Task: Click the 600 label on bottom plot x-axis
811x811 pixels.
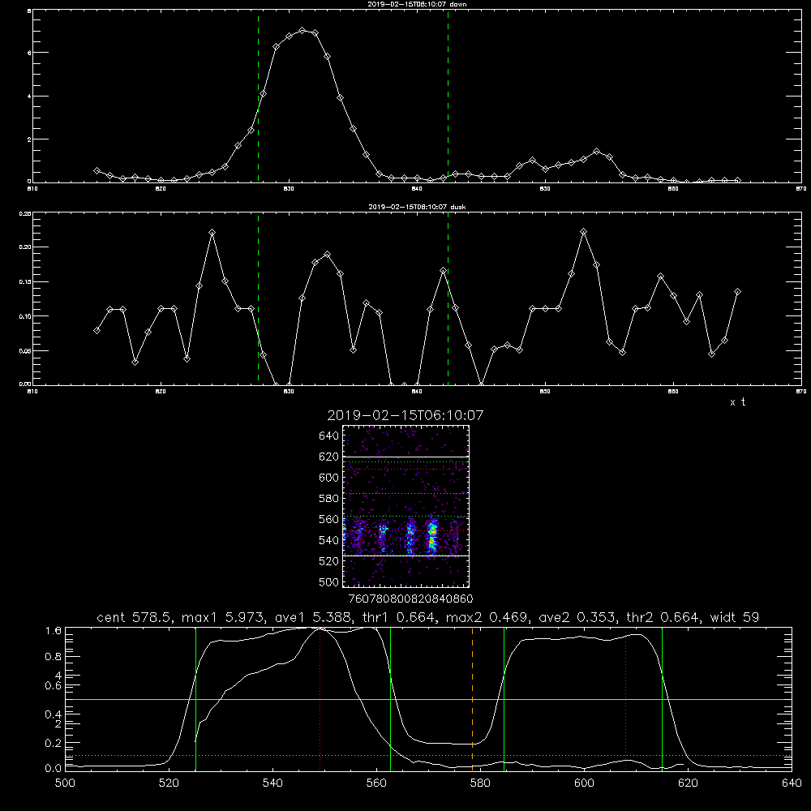Action: point(584,783)
